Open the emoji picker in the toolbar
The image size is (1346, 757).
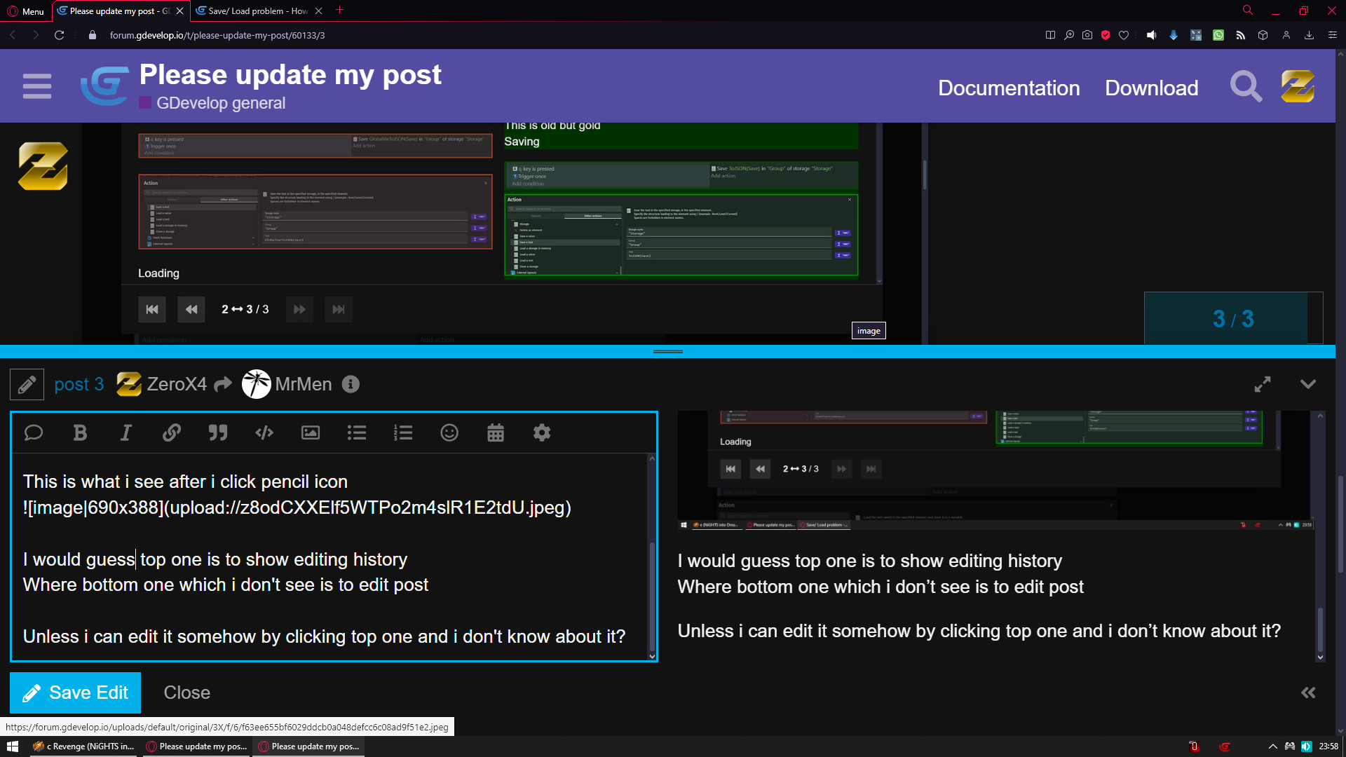[449, 432]
